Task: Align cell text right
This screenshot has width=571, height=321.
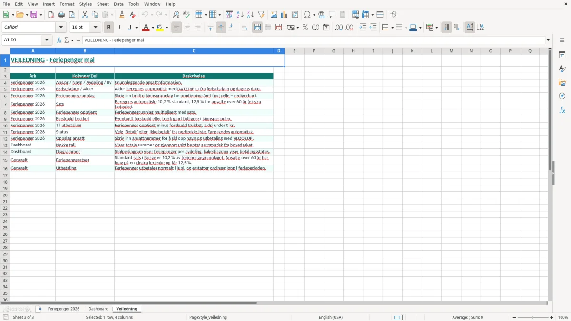Action: 197,28
